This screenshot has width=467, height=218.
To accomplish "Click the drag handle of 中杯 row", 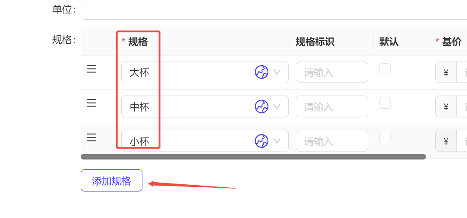I will (91, 103).
